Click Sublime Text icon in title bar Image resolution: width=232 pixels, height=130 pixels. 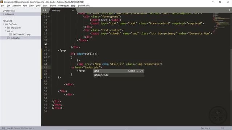pyautogui.click(x=2, y=2)
